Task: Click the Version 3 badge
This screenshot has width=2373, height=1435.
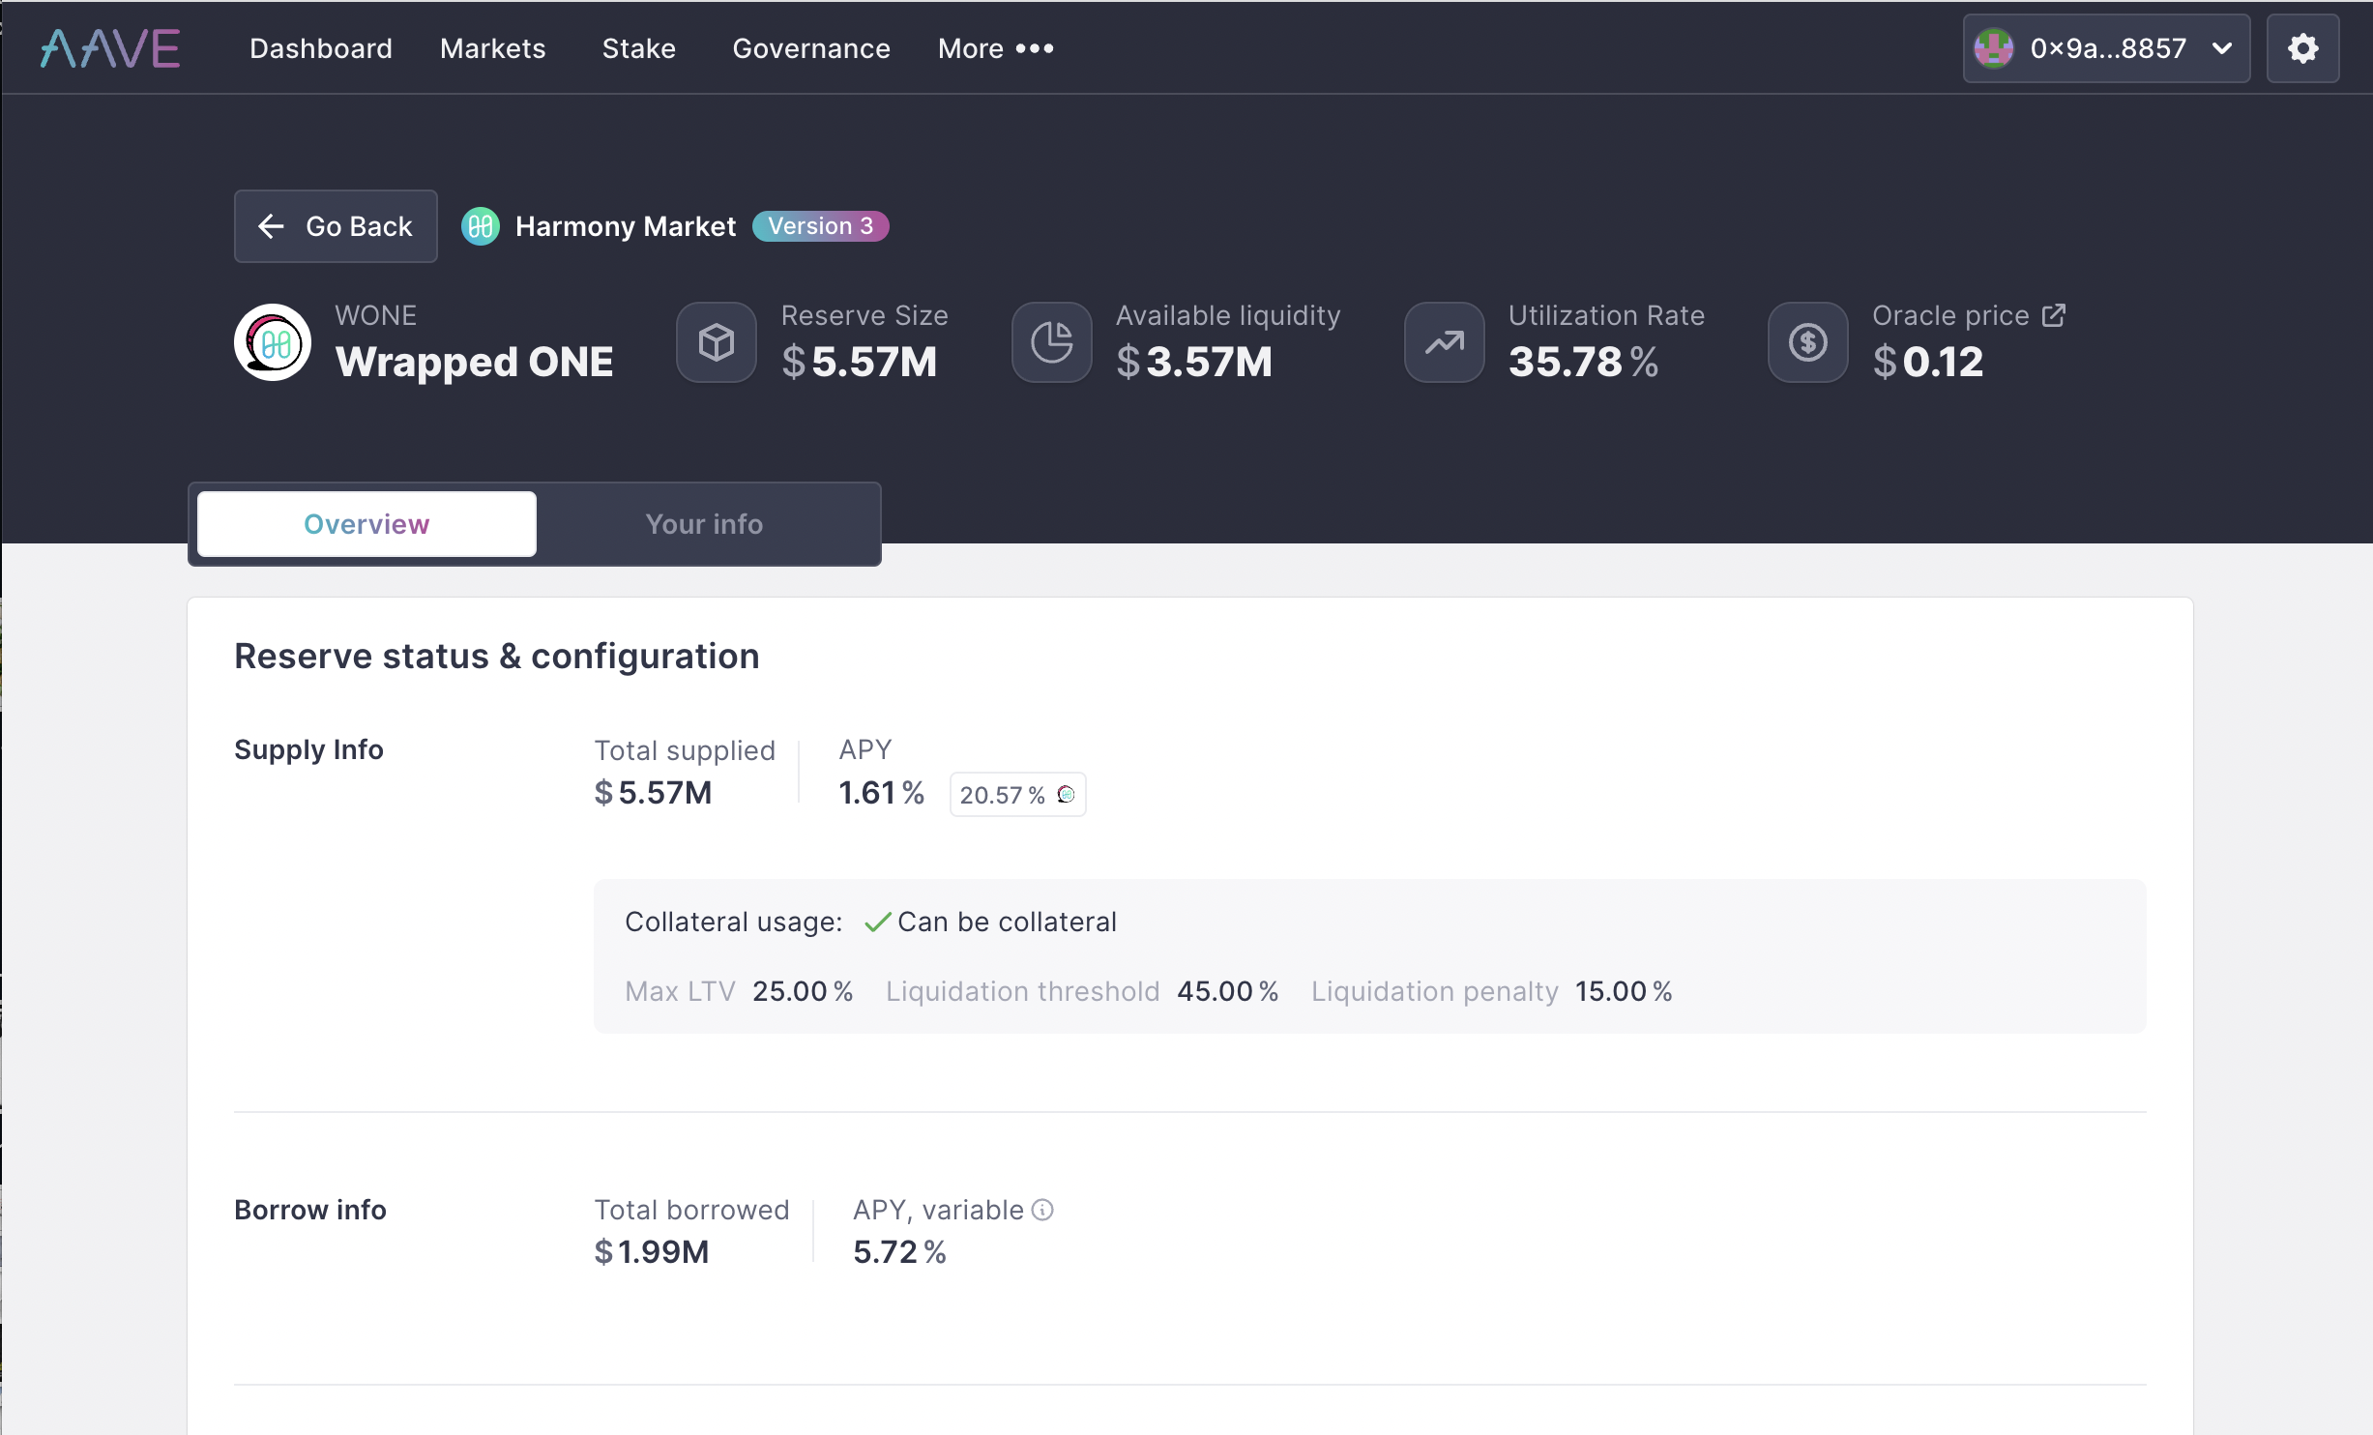Action: click(820, 226)
